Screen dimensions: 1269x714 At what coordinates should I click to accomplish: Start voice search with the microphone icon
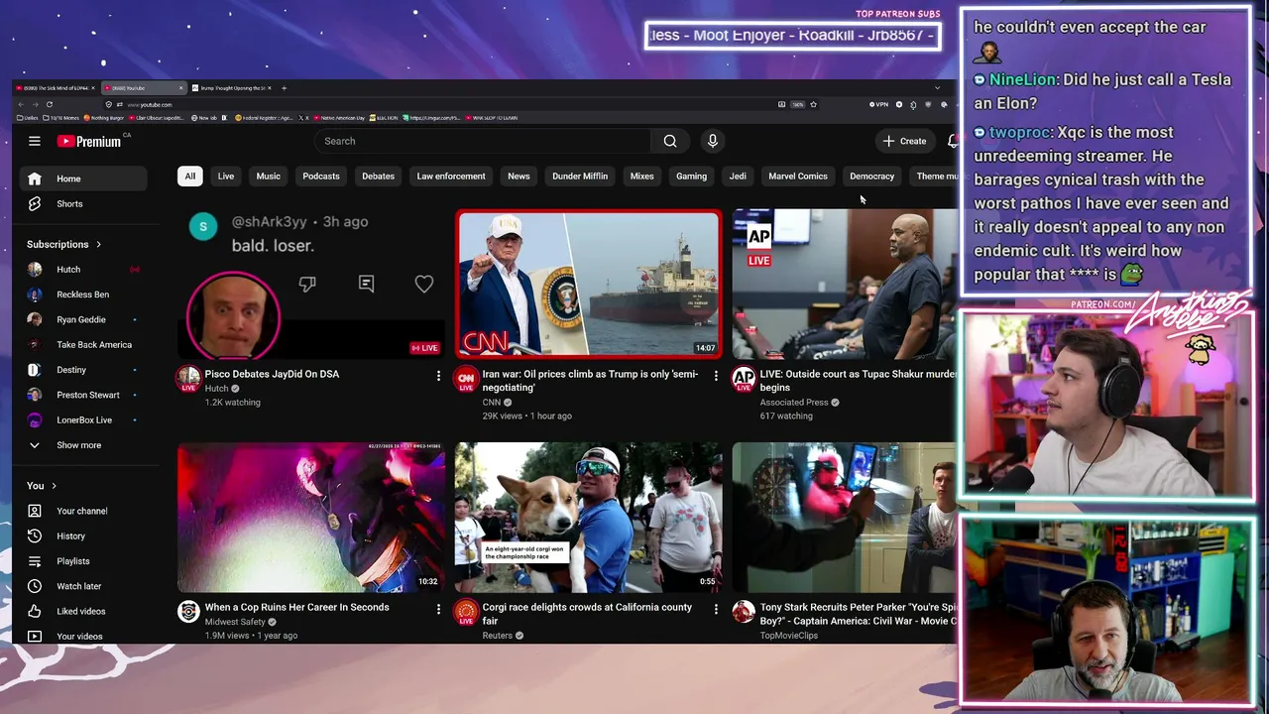pyautogui.click(x=712, y=141)
